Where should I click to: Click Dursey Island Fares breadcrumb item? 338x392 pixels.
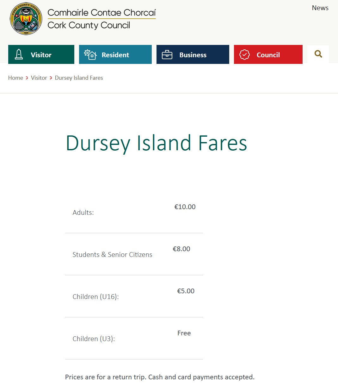coord(79,78)
